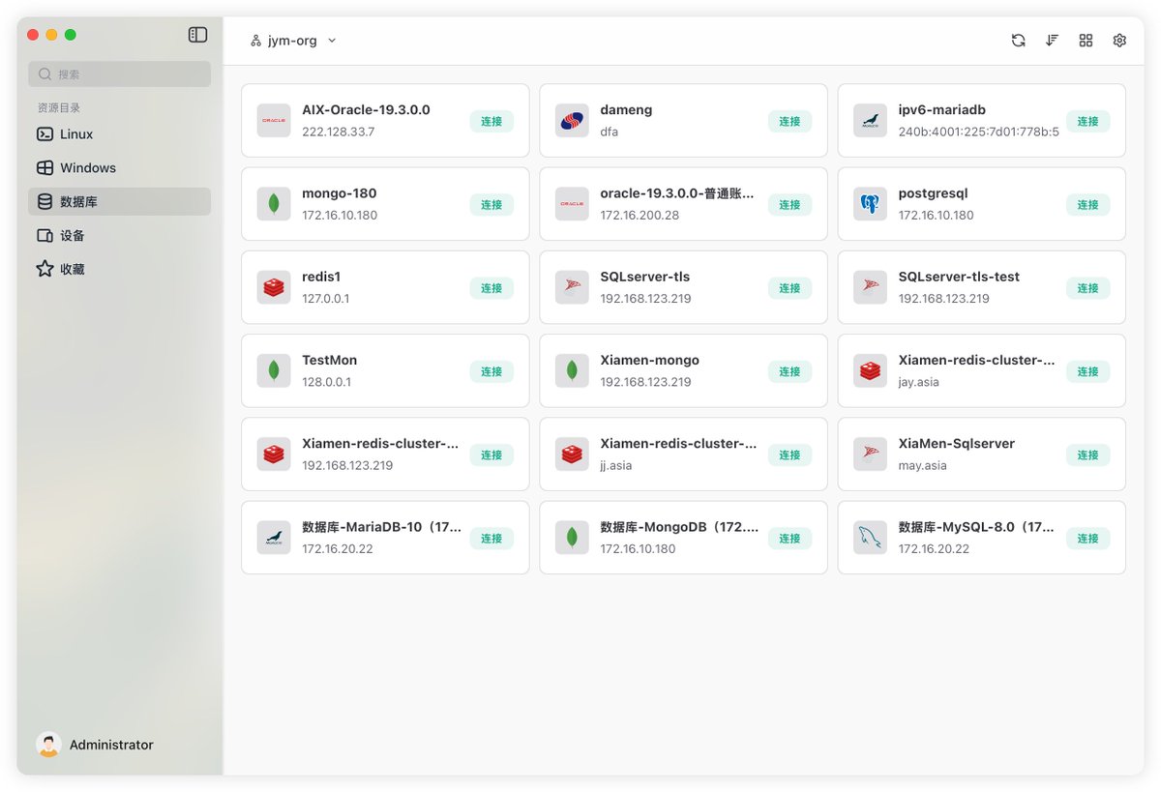1161x792 pixels.
Task: Click Oracle icon of AIX-Oracle-19.3.0.0
Action: click(274, 121)
